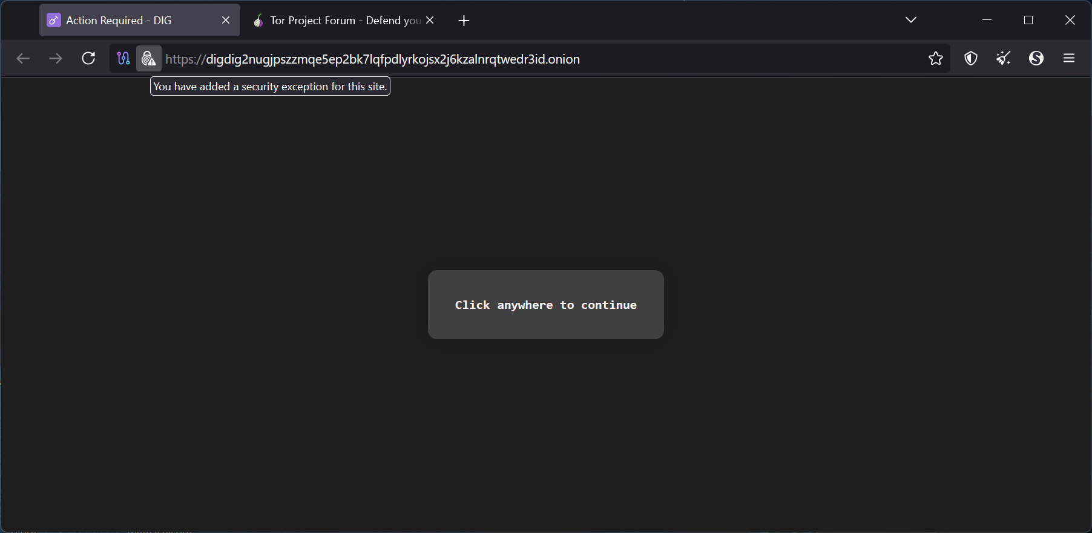Click the Tor circuit display icon

pyautogui.click(x=123, y=58)
